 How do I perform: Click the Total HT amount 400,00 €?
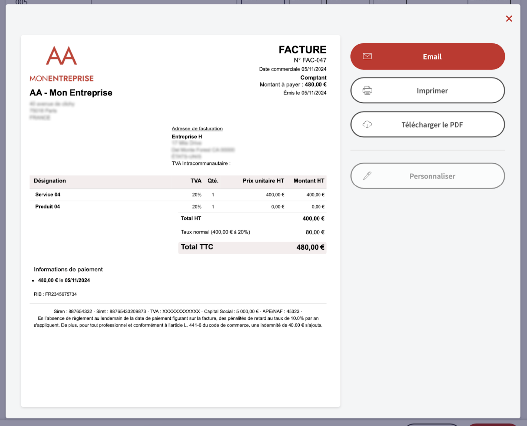[313, 218]
